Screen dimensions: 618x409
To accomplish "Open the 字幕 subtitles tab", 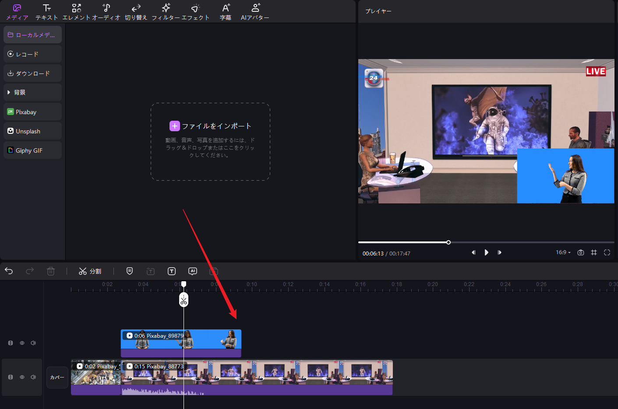I will coord(226,12).
